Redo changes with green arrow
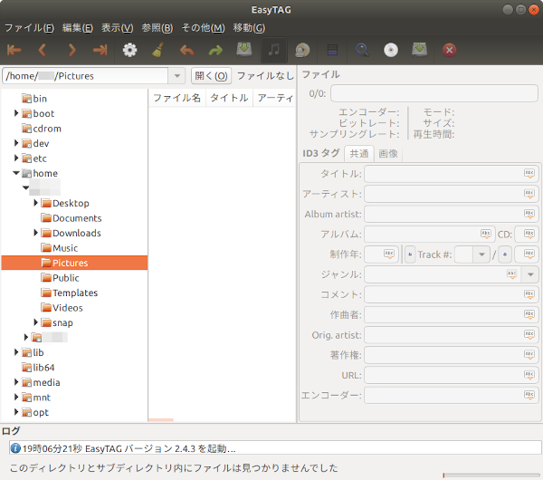Image resolution: width=543 pixels, height=480 pixels. coord(215,51)
